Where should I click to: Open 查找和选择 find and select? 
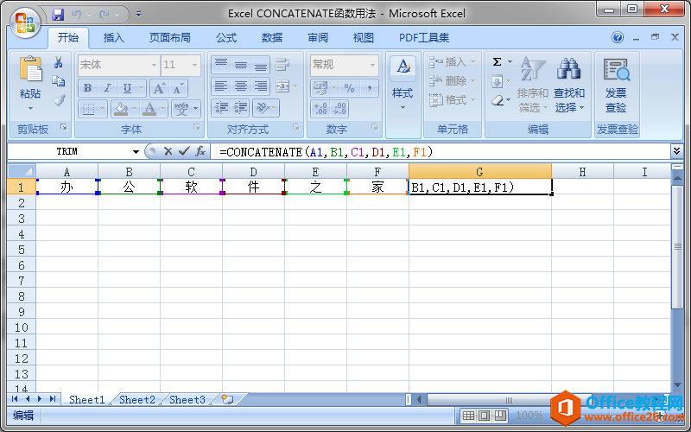[569, 84]
